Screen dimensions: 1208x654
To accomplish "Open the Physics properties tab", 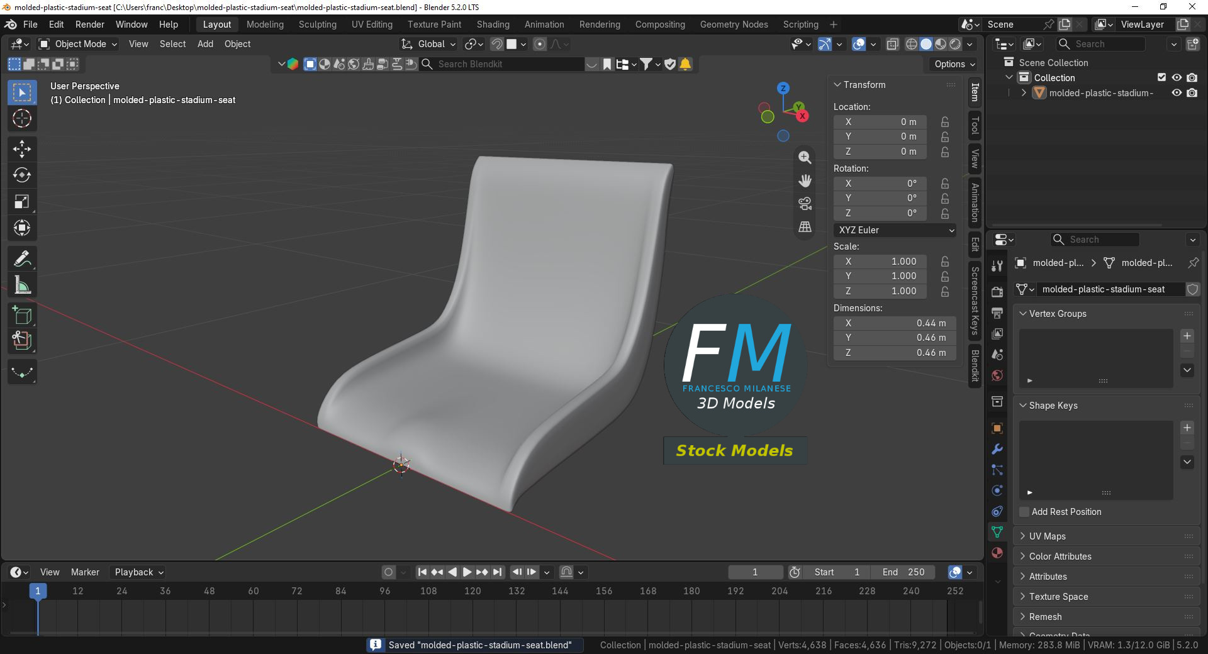I will [x=997, y=490].
